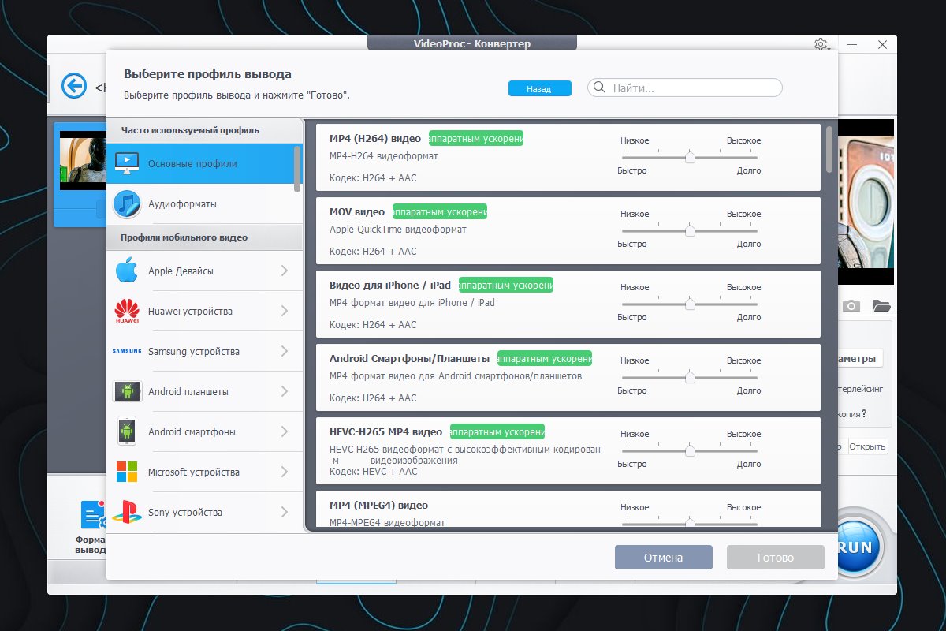946x631 pixels.
Task: Click the blue back arrow icon
Action: 74,85
